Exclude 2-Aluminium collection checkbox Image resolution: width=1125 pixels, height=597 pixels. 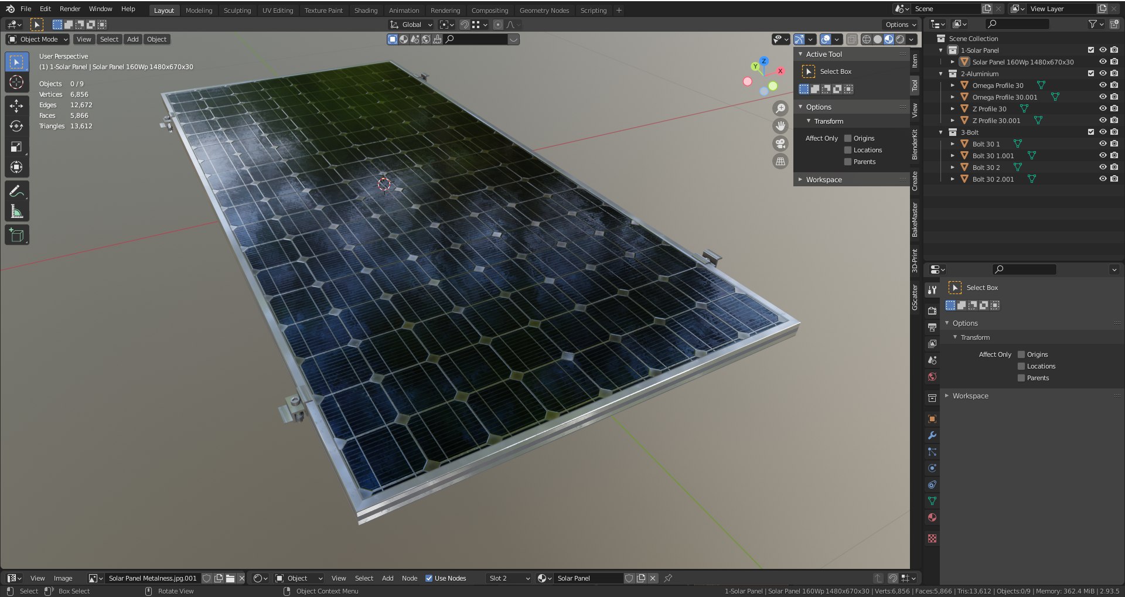[x=1091, y=73]
